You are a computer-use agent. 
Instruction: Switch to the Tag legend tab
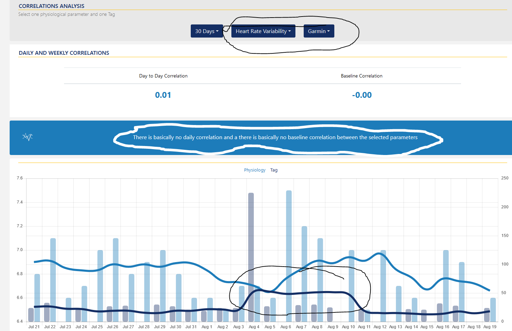click(274, 170)
